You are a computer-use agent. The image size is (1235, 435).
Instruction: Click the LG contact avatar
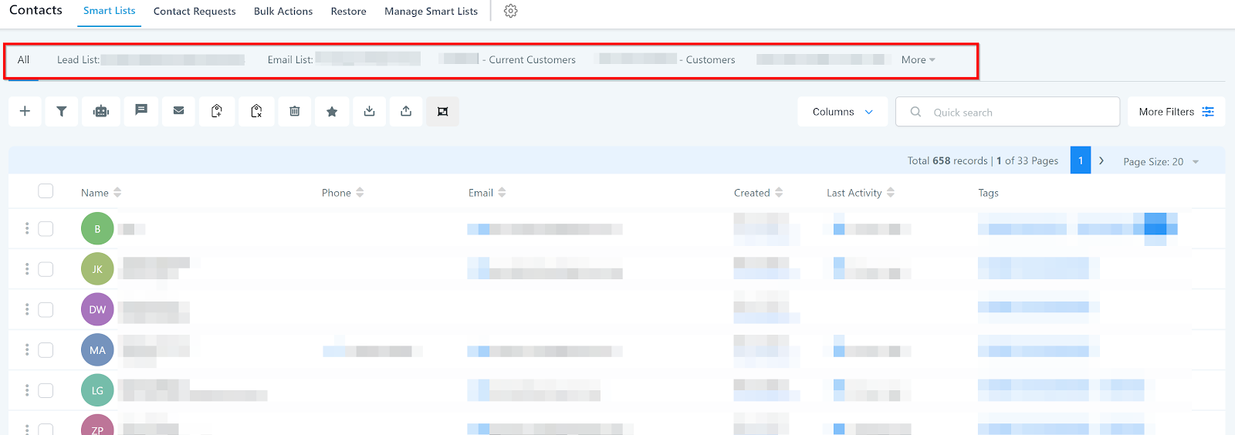[97, 390]
